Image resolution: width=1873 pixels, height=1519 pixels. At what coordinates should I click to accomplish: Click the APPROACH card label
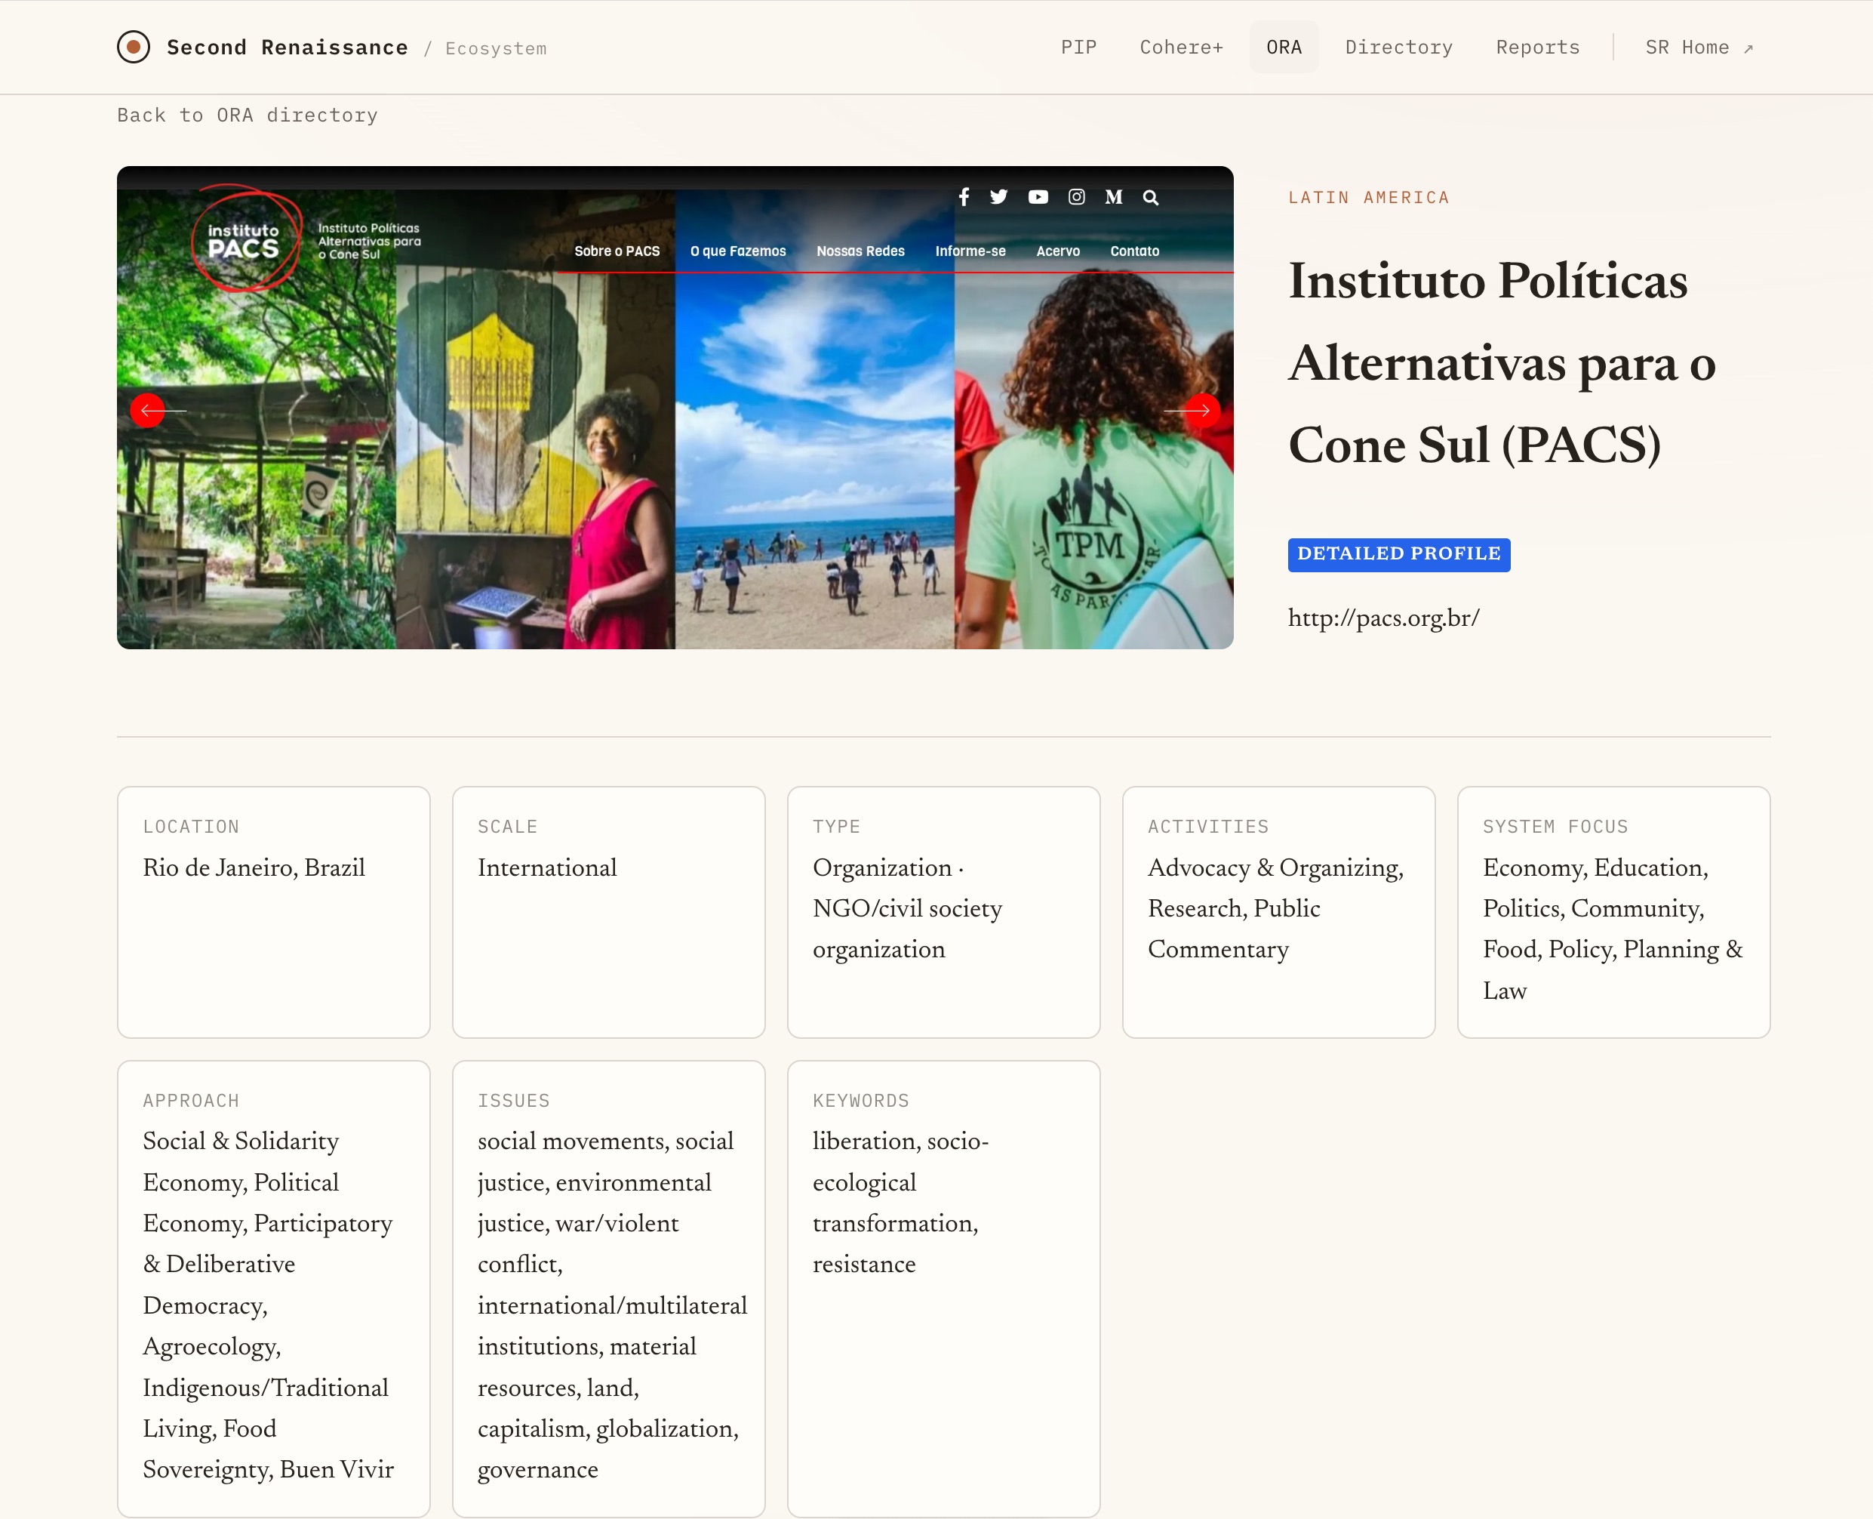click(191, 1100)
